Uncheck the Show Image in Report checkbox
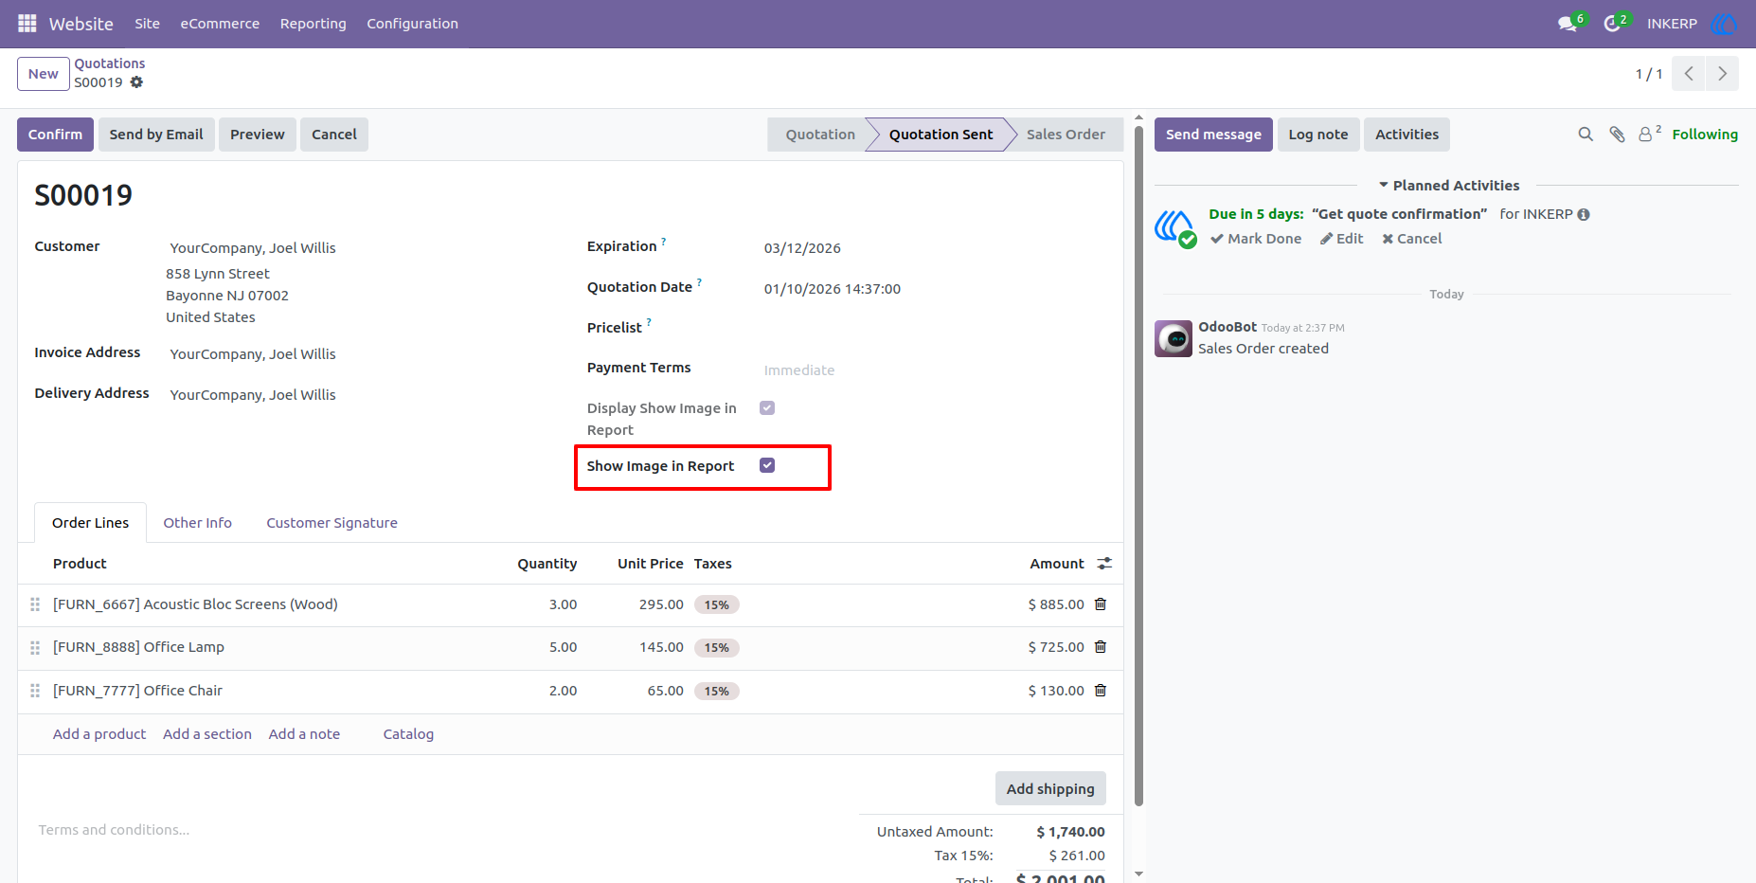 (767, 465)
